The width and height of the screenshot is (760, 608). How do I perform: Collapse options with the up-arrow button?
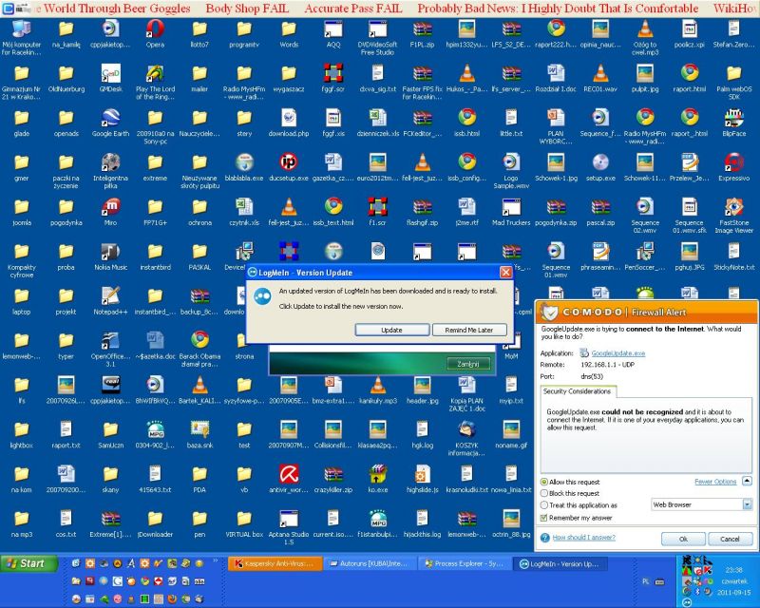point(747,481)
